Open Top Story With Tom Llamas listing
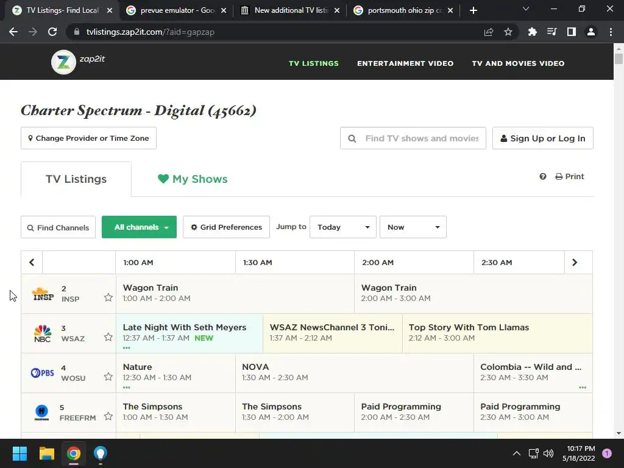Viewport: 624px width, 468px height. click(497, 333)
